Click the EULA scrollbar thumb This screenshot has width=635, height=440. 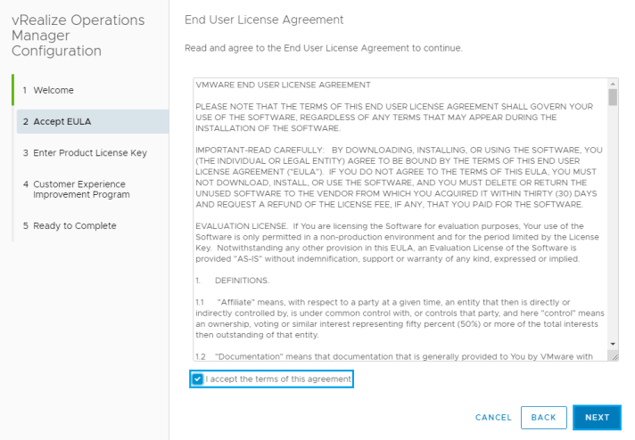coord(613,97)
